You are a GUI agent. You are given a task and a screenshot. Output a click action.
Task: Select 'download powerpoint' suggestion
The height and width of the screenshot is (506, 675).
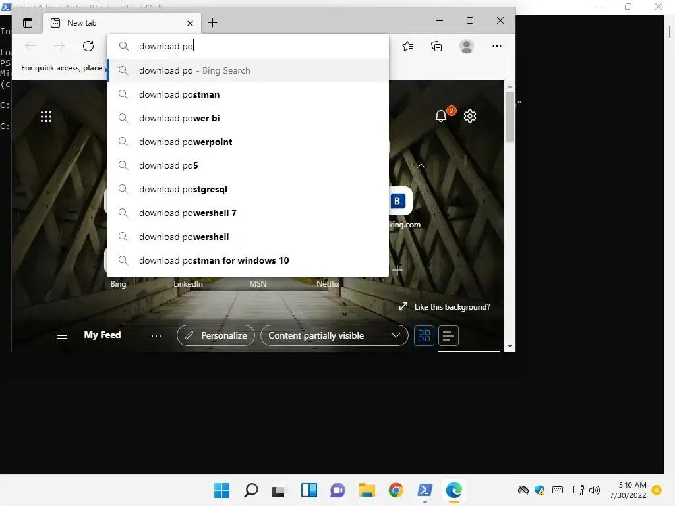point(248,142)
